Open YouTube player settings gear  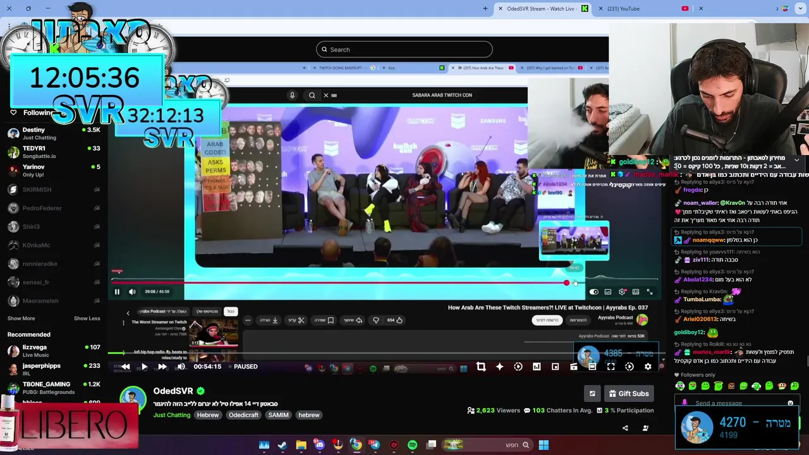[x=622, y=292]
